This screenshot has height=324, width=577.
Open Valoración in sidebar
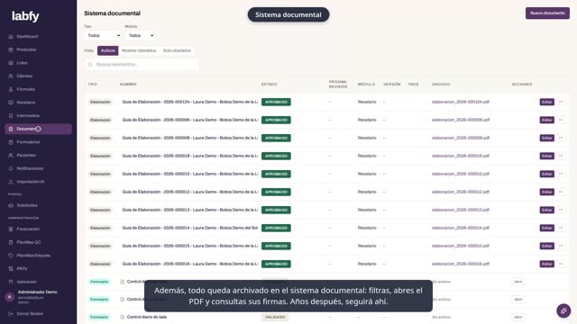click(26, 282)
